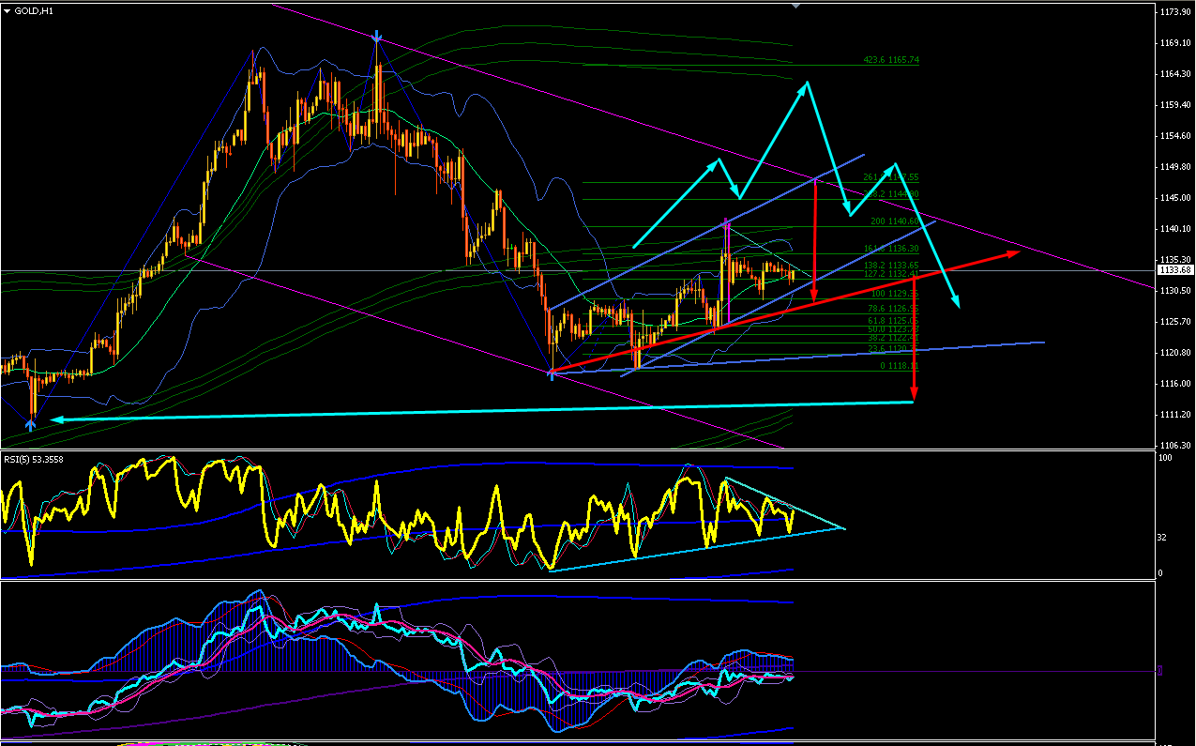The height and width of the screenshot is (746, 1196).
Task: Click price scale value 1120.80
Action: [x=1174, y=353]
